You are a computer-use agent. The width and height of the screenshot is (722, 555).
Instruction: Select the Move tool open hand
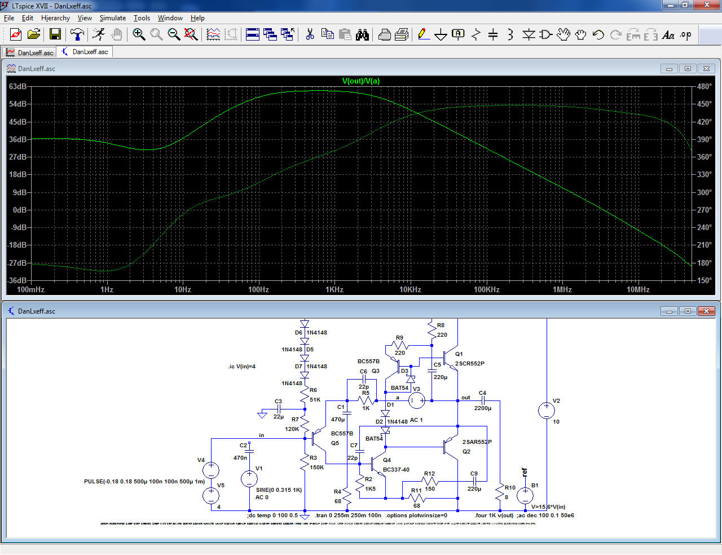563,35
